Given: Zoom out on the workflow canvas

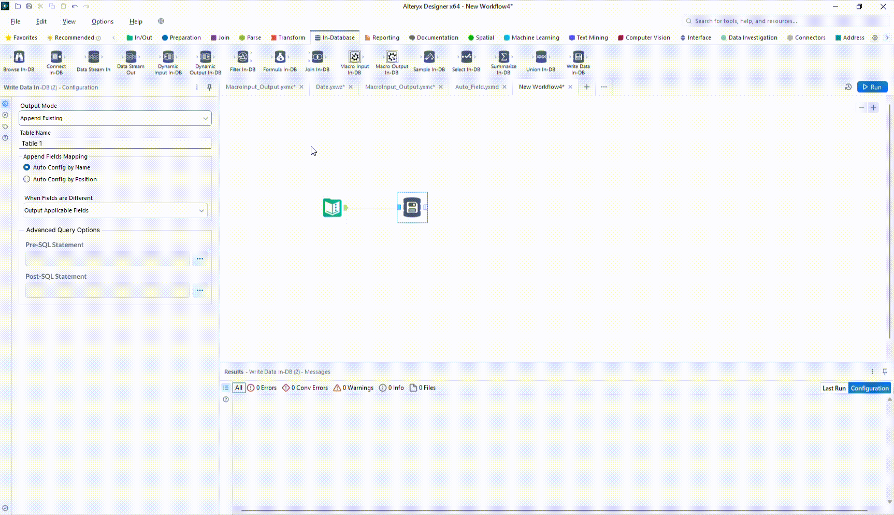Looking at the screenshot, I should [861, 107].
